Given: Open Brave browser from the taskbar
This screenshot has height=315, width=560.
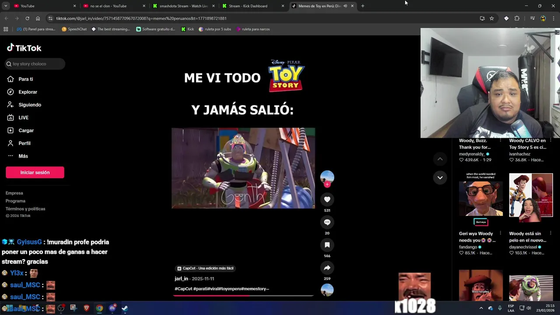Looking at the screenshot, I should pos(86,308).
